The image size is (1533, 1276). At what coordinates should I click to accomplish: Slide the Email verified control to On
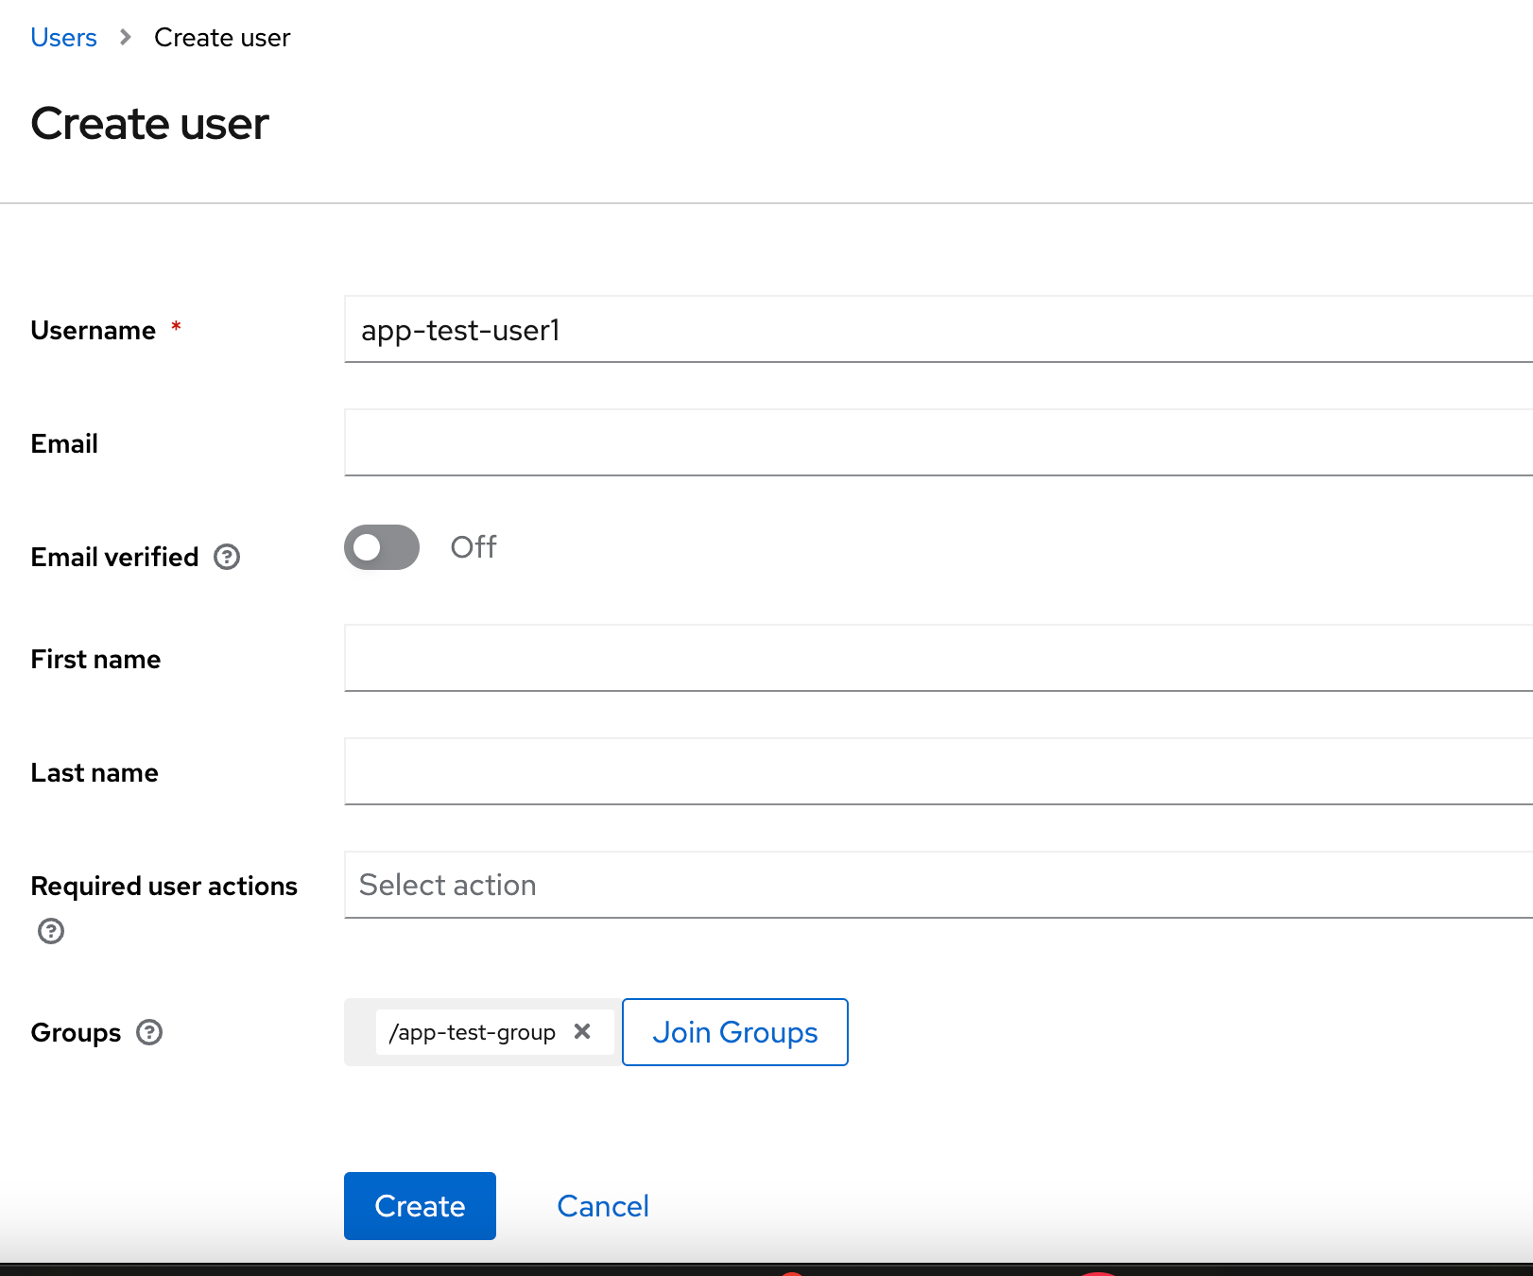(x=381, y=547)
